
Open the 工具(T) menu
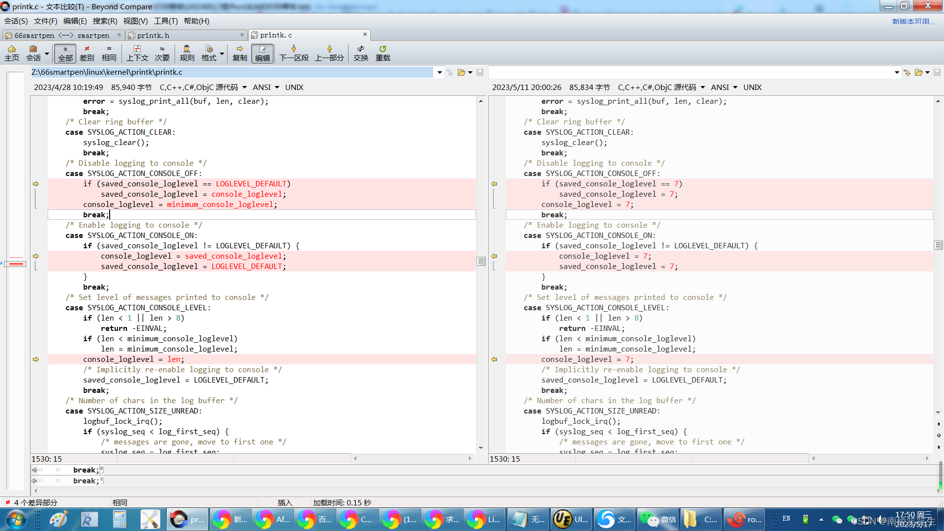click(x=165, y=21)
